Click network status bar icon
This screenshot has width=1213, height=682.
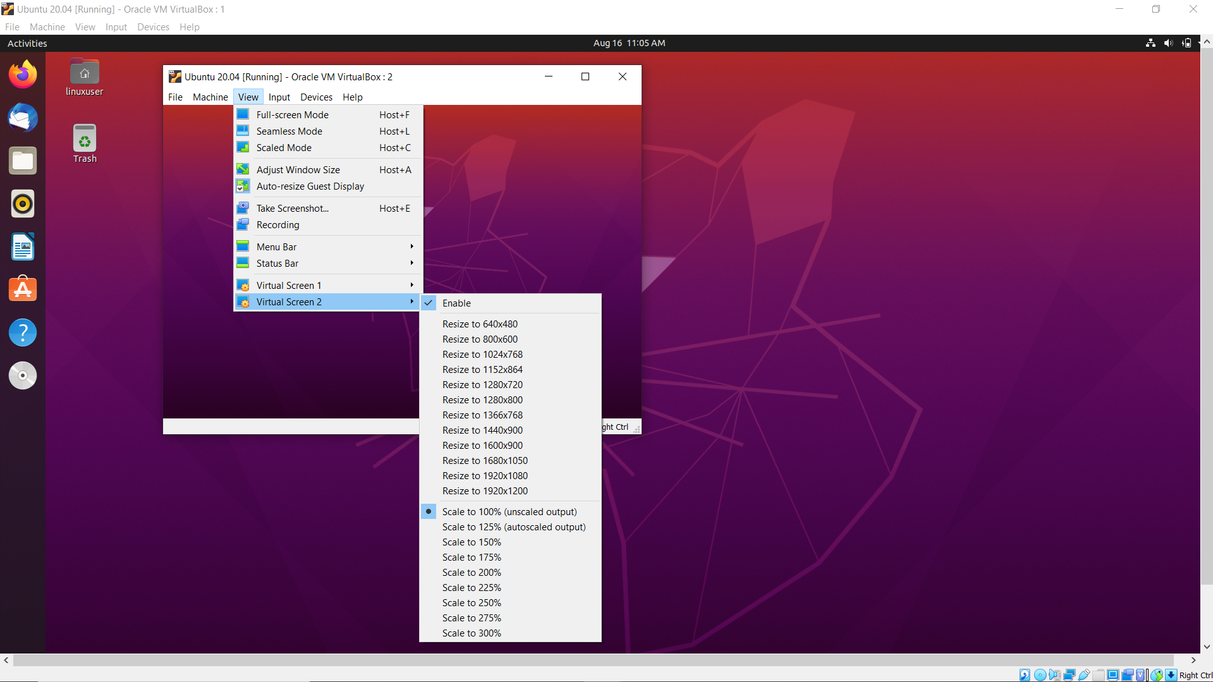(x=1070, y=675)
